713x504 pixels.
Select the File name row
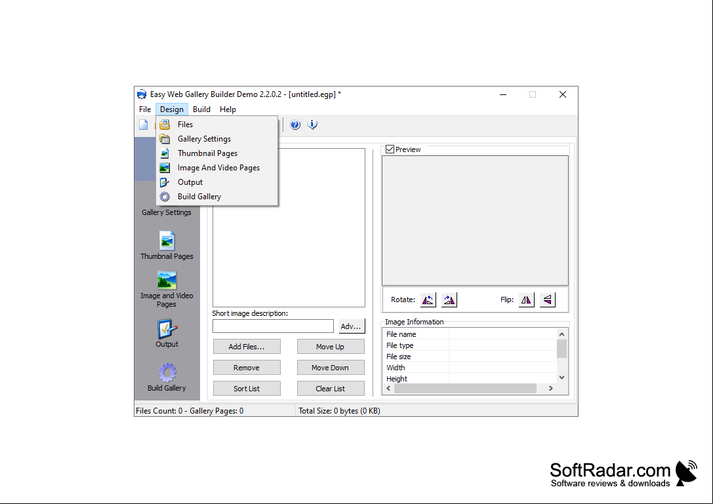[x=470, y=334]
